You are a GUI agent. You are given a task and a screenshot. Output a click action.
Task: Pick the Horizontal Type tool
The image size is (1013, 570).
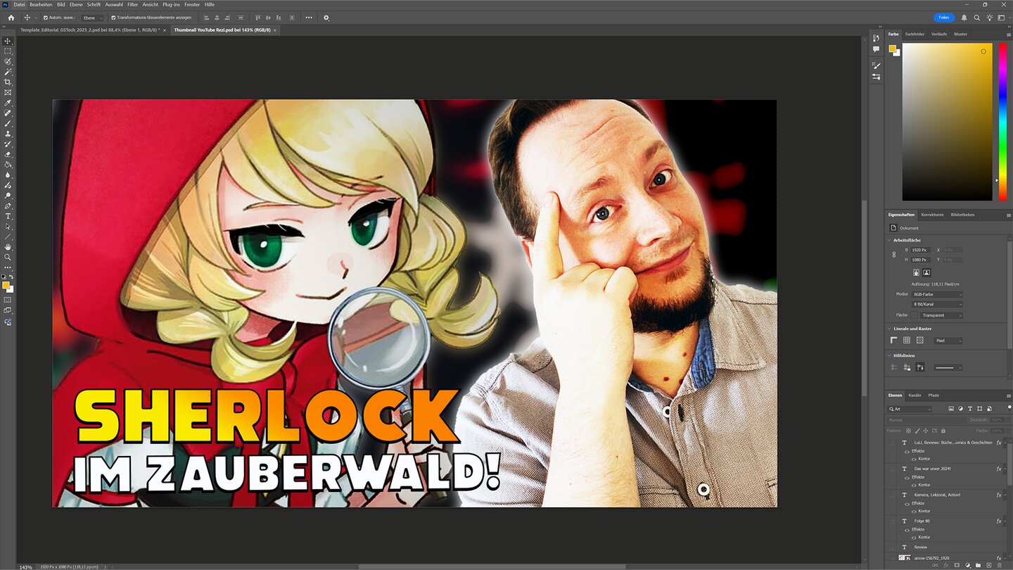[8, 216]
